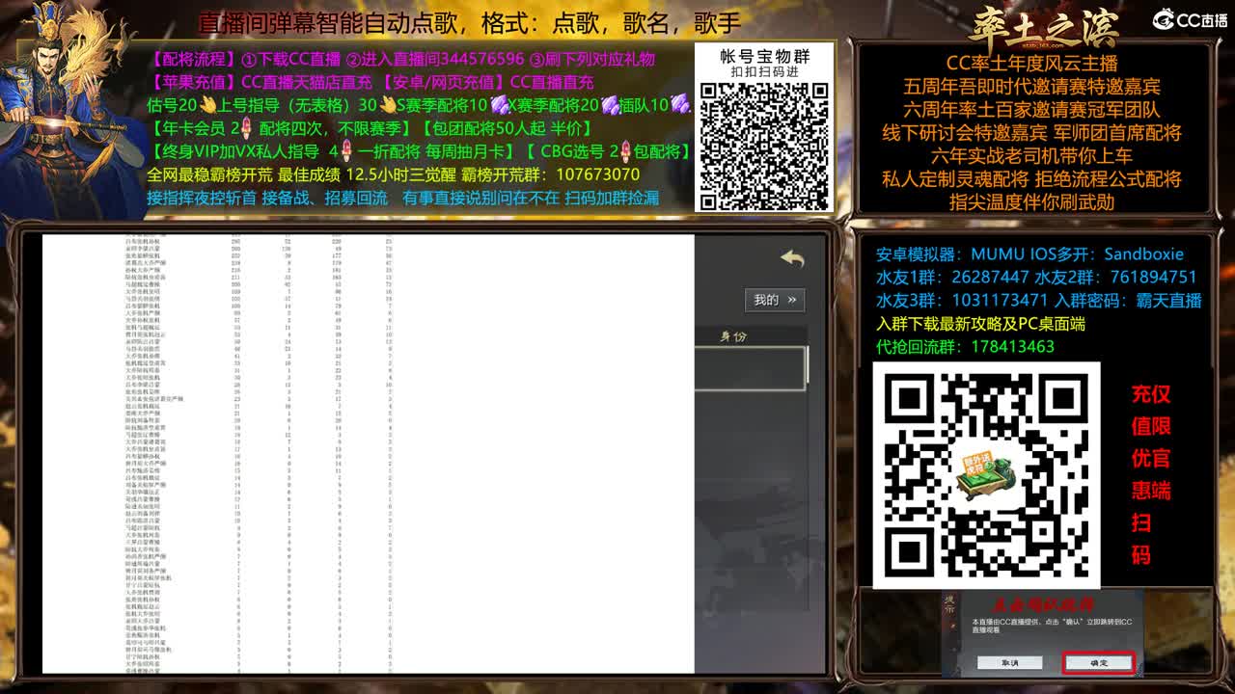Click the large QR code with green icon
Image resolution: width=1235 pixels, height=694 pixels.
click(986, 475)
